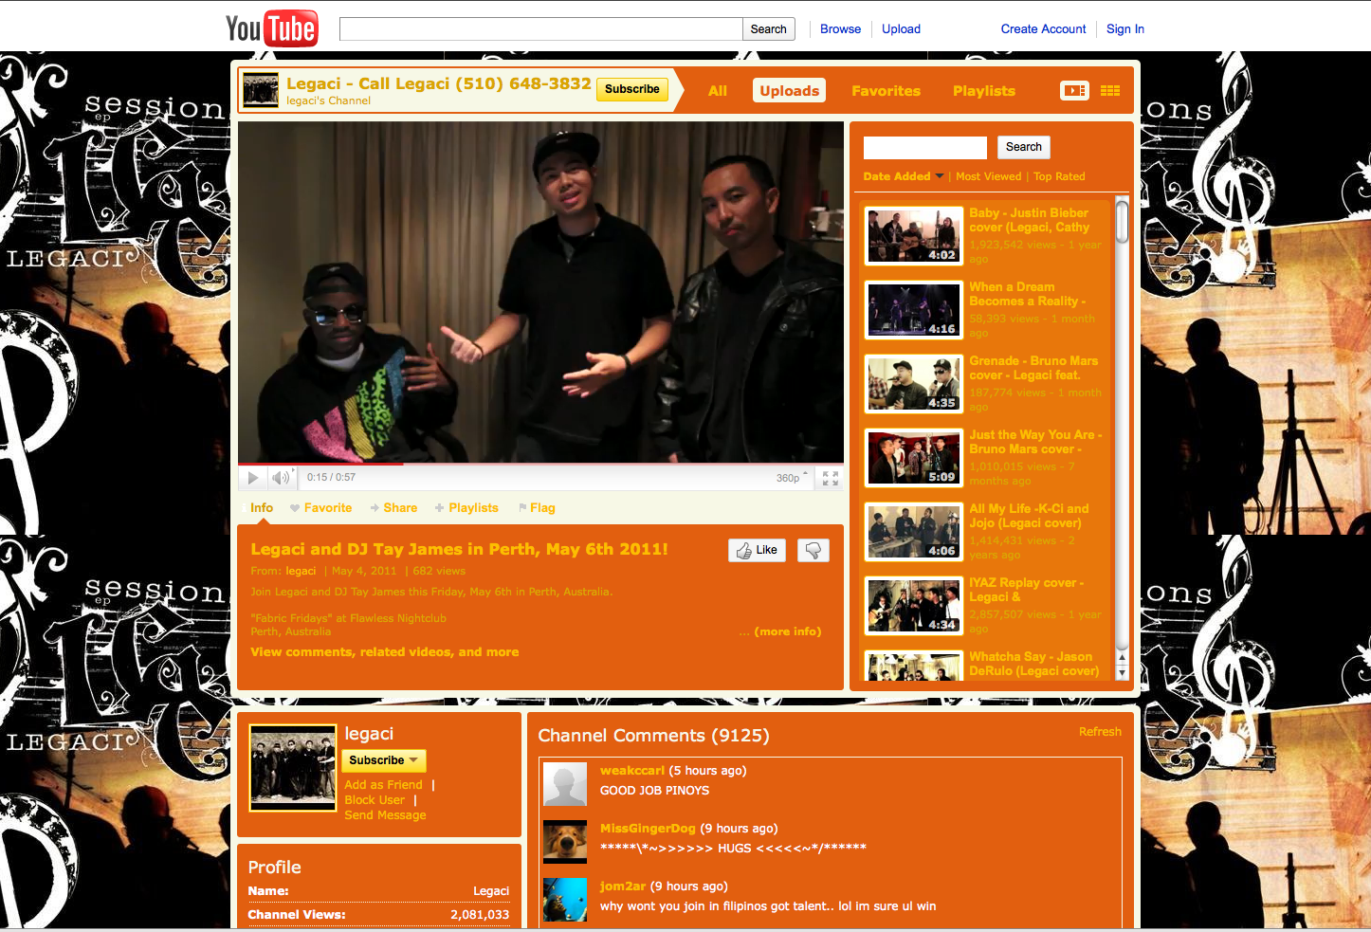The image size is (1371, 932).
Task: Open the Share option below the video
Action: [x=393, y=508]
